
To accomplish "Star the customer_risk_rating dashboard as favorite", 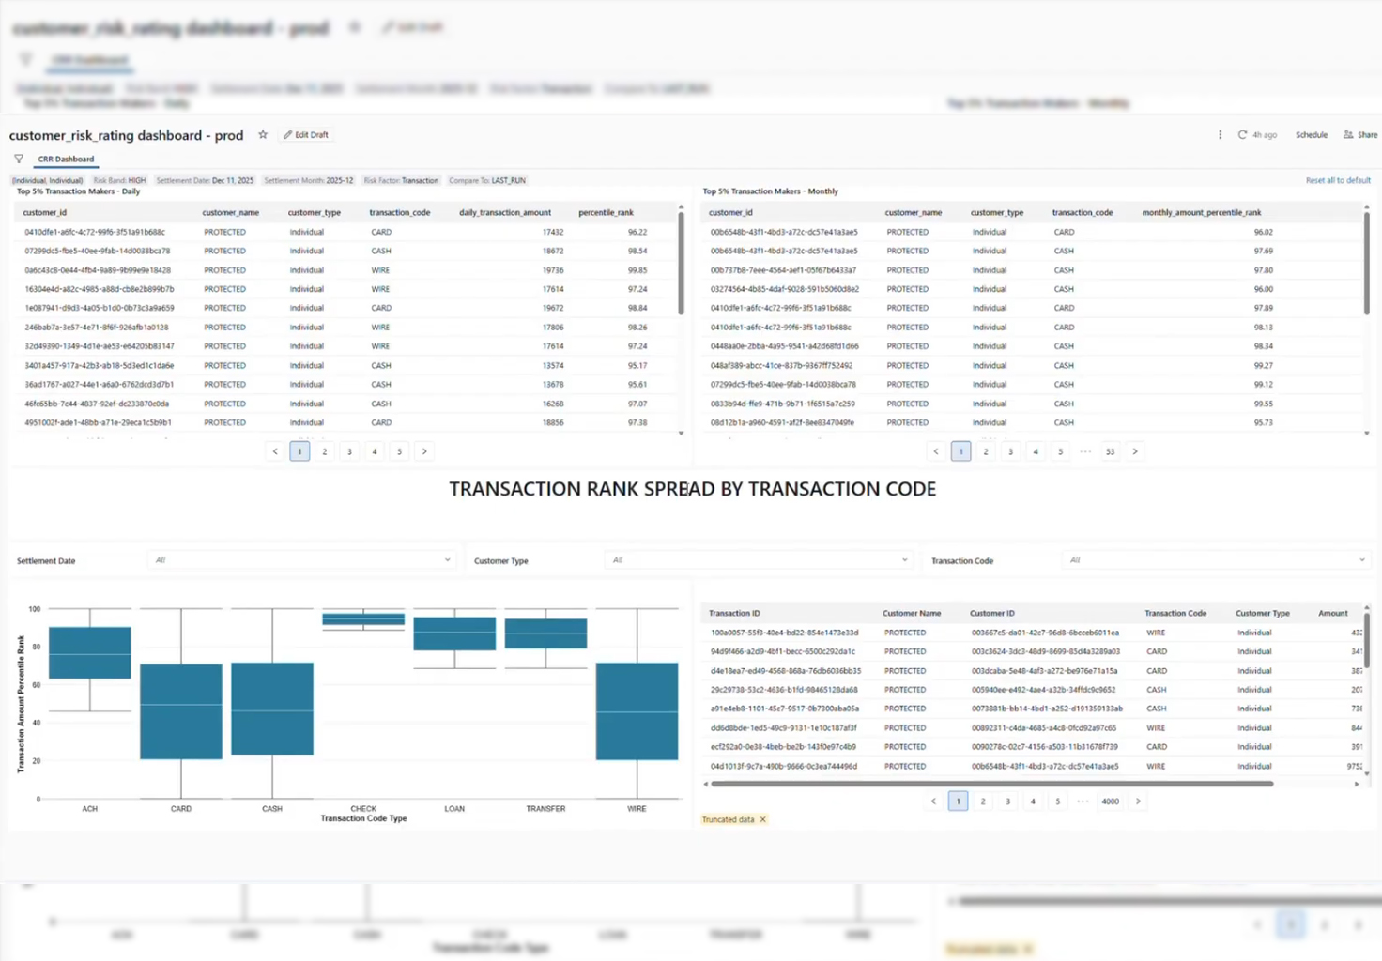I will [x=263, y=135].
